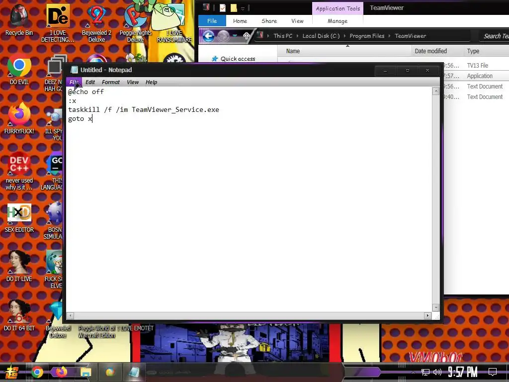Switch to the Manage ribbon tab
This screenshot has height=382, width=509.
click(338, 21)
